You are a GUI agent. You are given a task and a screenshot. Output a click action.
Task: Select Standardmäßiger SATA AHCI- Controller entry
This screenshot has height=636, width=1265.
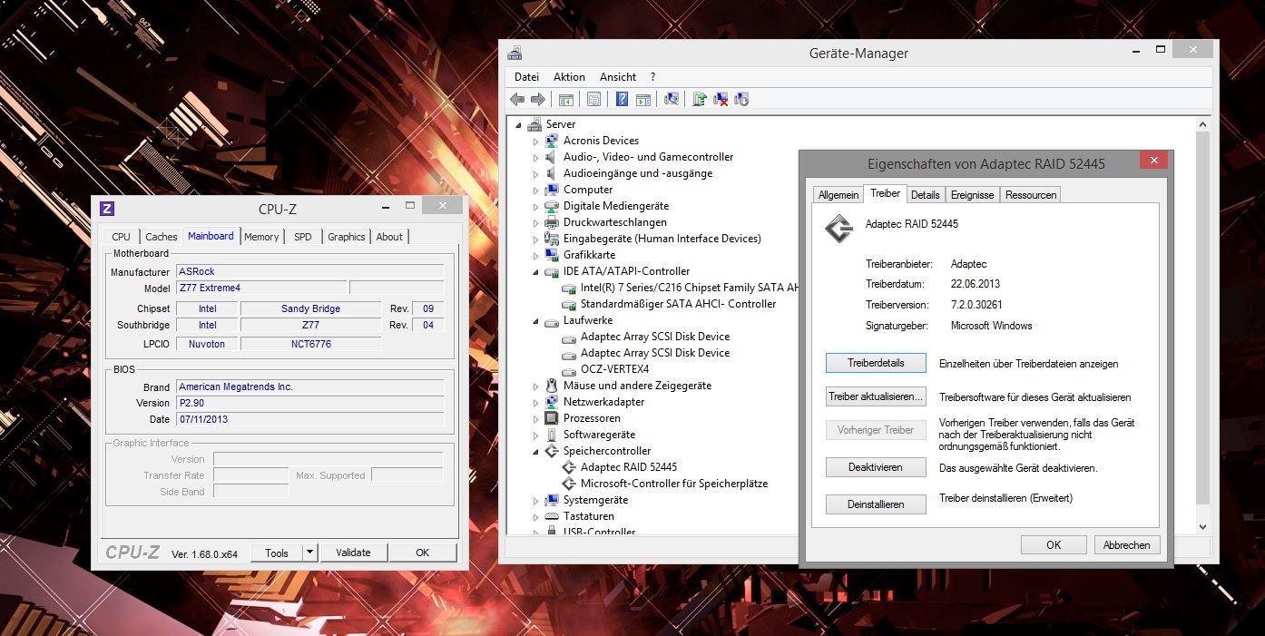tap(679, 304)
